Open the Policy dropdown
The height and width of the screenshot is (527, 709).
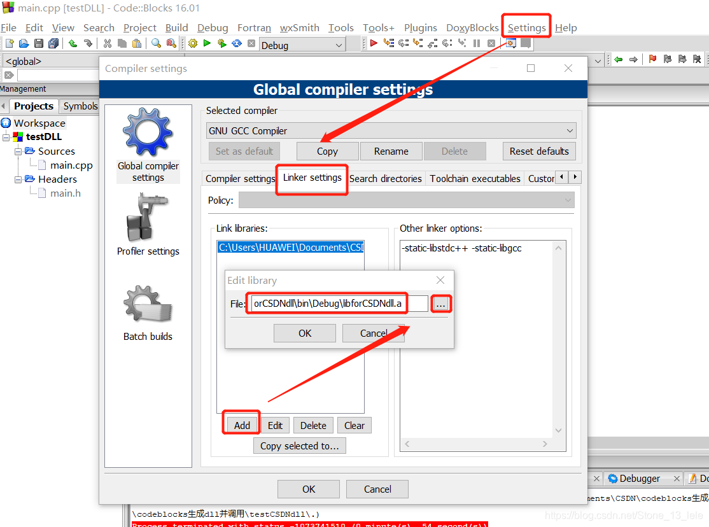point(406,200)
